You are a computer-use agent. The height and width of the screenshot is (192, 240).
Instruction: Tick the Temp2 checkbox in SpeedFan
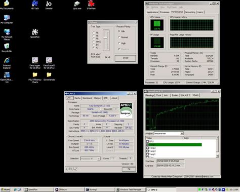[x=147, y=148]
